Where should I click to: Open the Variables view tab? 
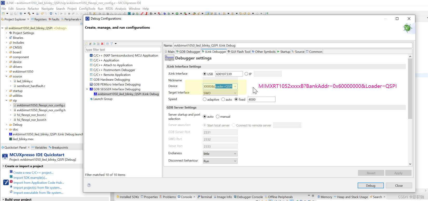39,148
